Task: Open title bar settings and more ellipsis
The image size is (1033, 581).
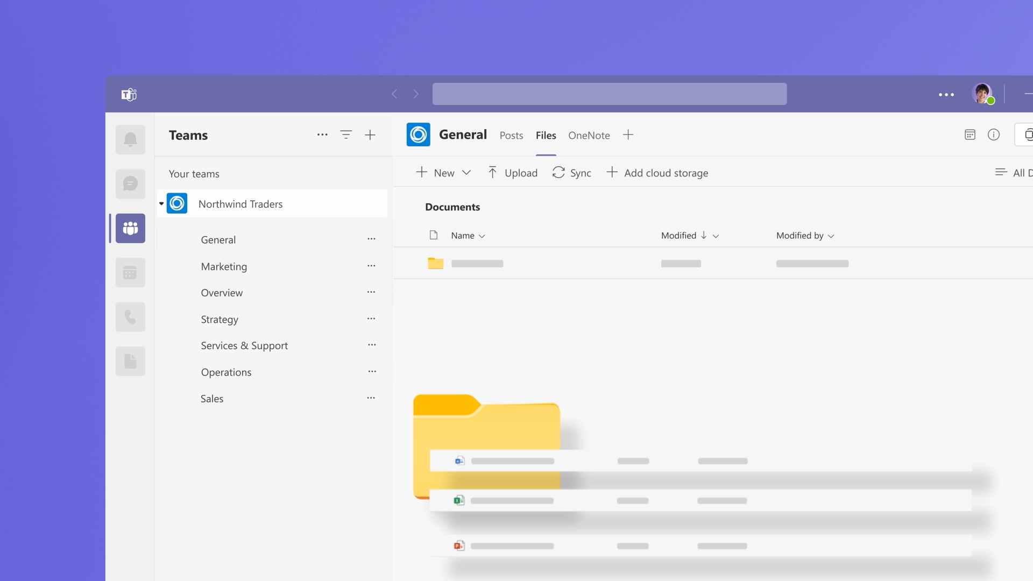Action: coord(946,95)
